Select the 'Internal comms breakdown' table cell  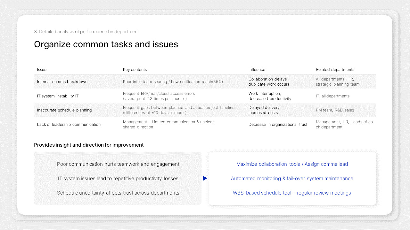coord(62,81)
